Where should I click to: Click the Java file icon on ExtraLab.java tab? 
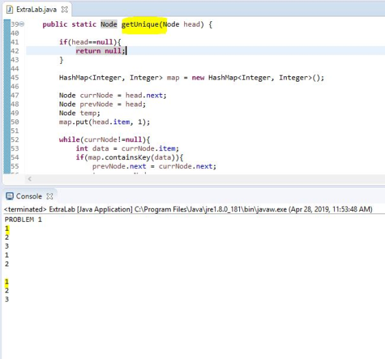pyautogui.click(x=10, y=10)
